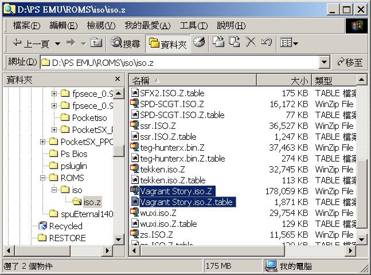Image resolution: width=371 pixels, height=275 pixels.
Task: Click zs.ISO.Z WinZip icon
Action: coord(135,234)
